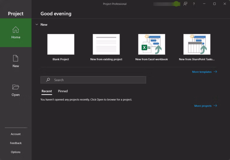The width and height of the screenshot is (230, 160).
Task: Maximize the Project Professional window
Action: [x=214, y=4]
